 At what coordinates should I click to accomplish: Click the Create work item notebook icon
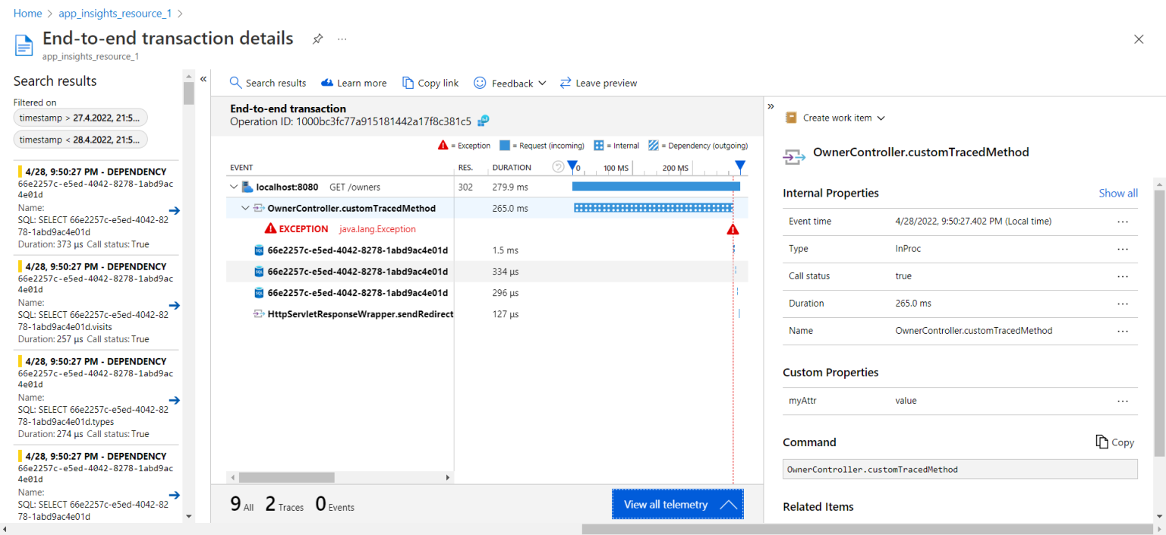coord(793,118)
